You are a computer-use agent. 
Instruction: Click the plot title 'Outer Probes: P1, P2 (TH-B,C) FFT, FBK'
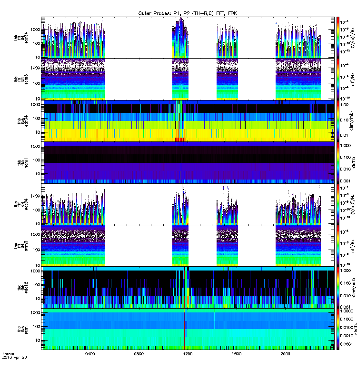[x=188, y=13]
